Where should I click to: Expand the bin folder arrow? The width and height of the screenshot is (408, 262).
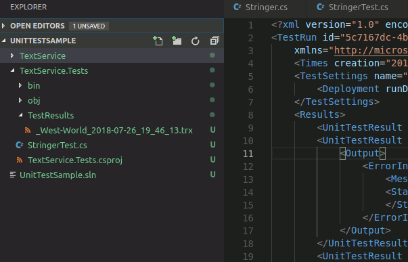click(x=20, y=85)
